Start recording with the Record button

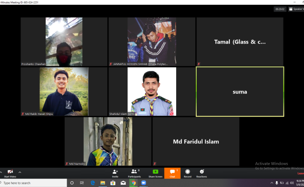click(187, 173)
